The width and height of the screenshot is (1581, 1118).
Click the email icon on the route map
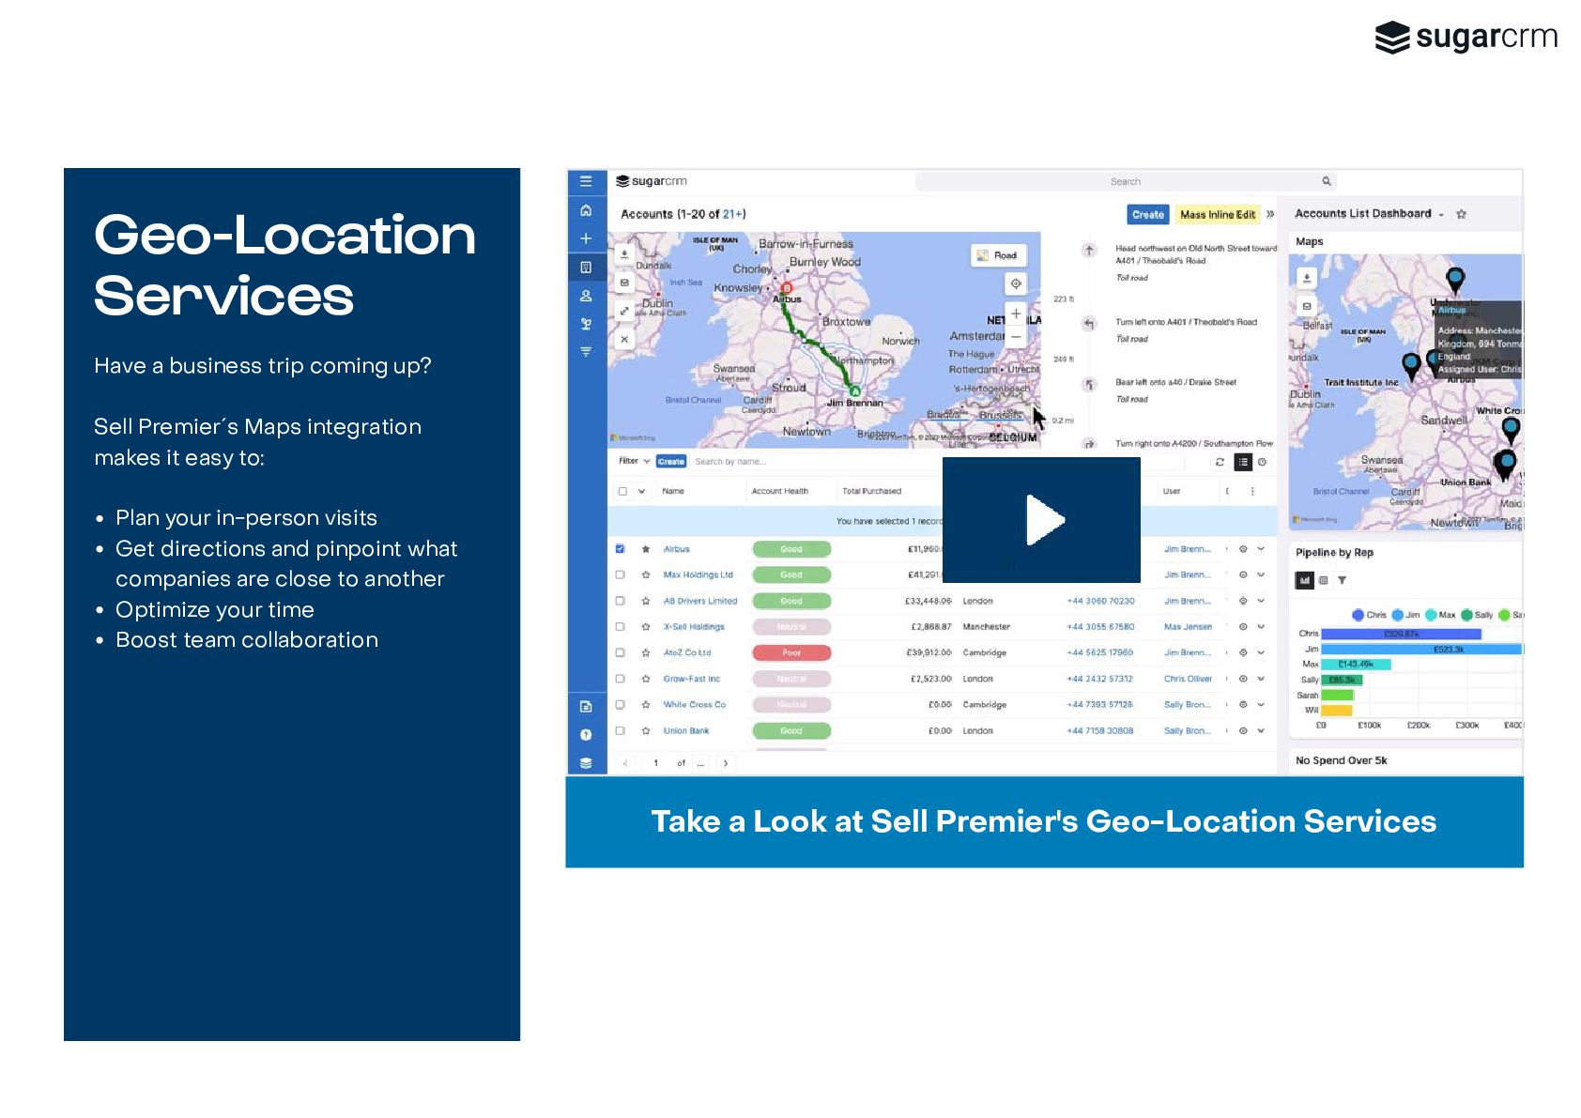point(624,282)
